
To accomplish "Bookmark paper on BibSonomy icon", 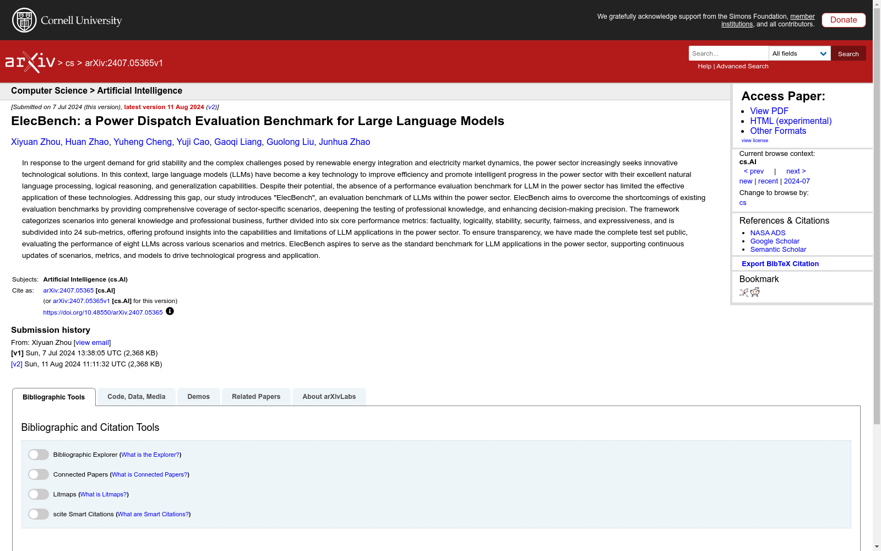I will [744, 293].
